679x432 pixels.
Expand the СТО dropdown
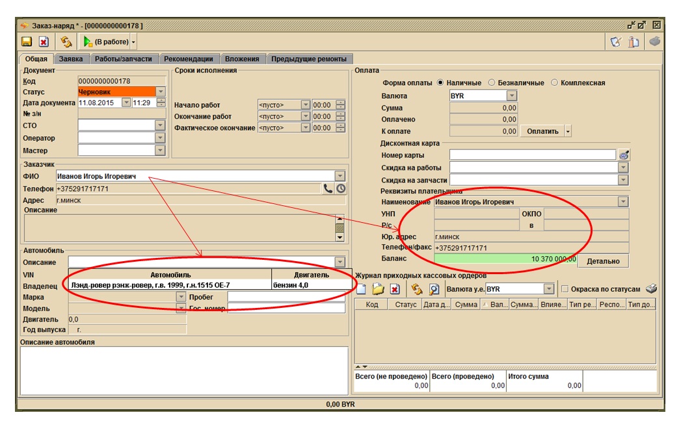point(160,125)
